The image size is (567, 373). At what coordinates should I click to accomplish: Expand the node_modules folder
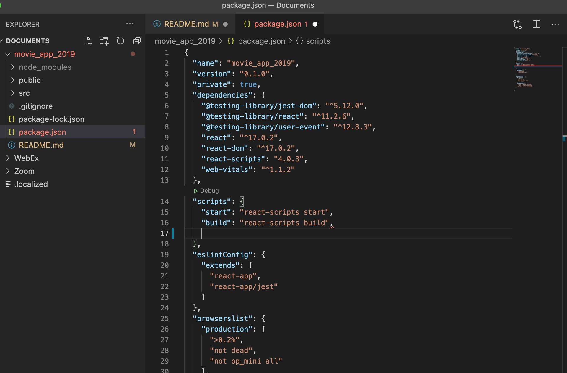tap(12, 67)
